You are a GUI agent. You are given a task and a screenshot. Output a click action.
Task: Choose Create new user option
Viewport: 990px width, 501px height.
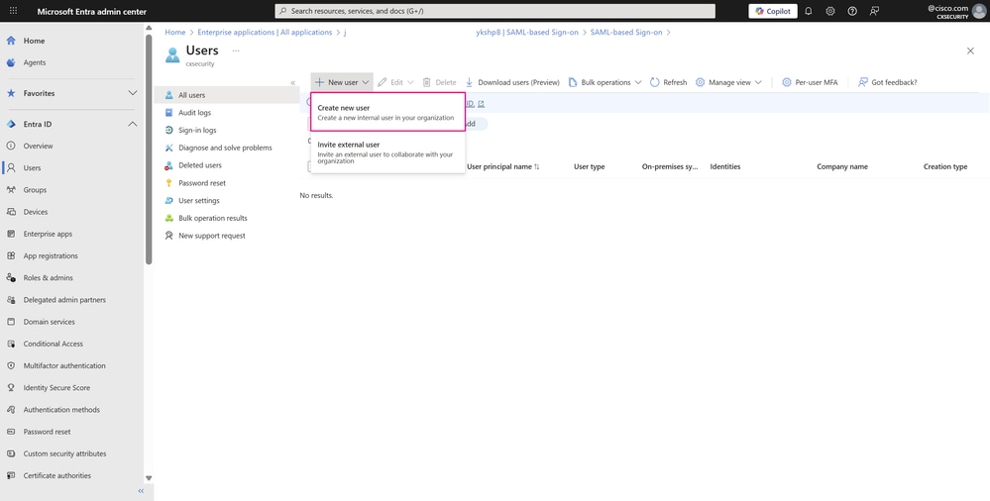click(x=387, y=112)
